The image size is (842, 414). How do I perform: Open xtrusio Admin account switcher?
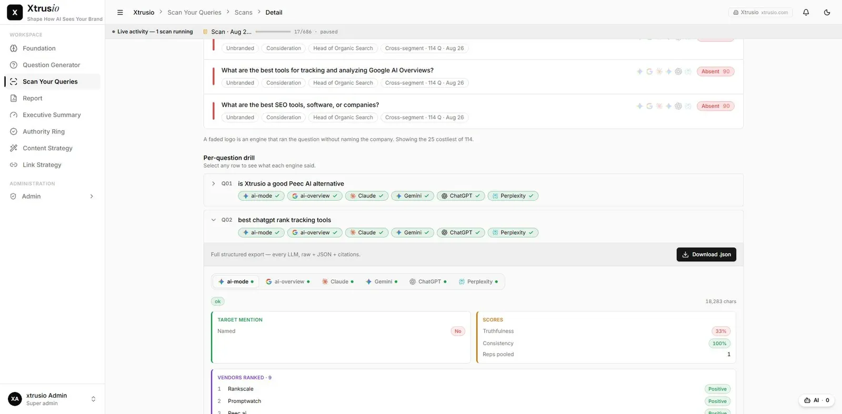pos(52,399)
